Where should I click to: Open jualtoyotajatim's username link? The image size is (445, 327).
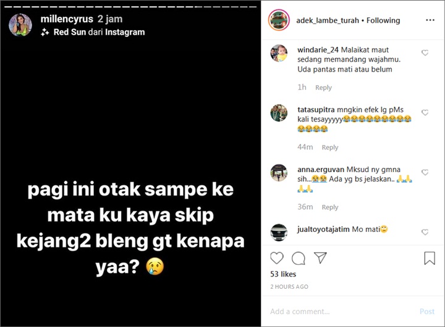tap(323, 230)
